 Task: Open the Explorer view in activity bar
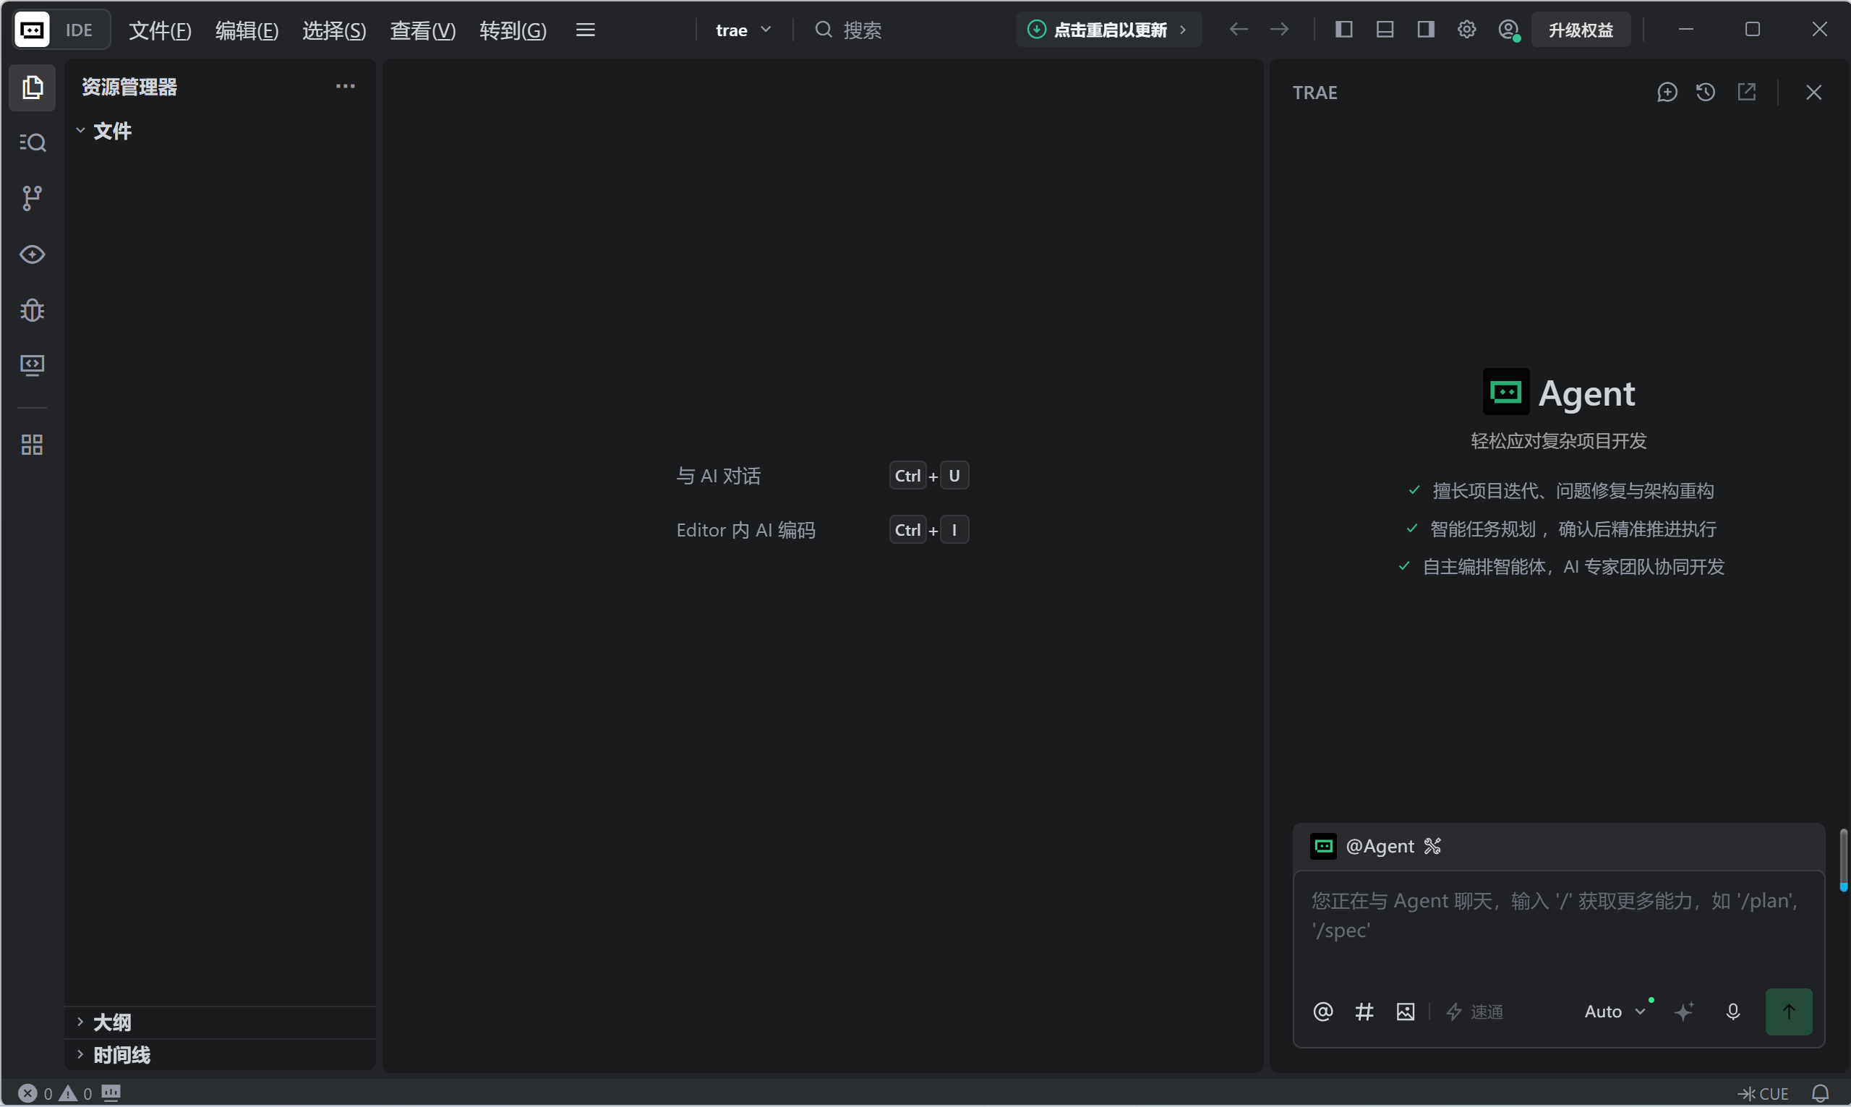click(32, 87)
